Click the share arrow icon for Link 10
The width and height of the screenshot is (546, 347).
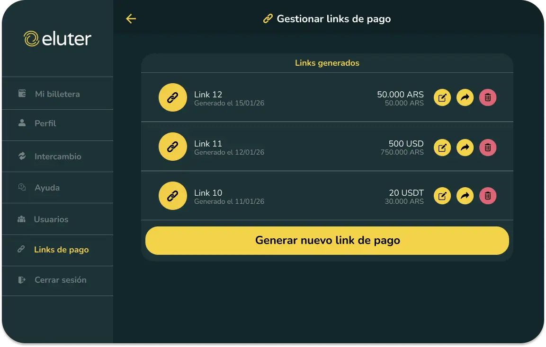465,196
